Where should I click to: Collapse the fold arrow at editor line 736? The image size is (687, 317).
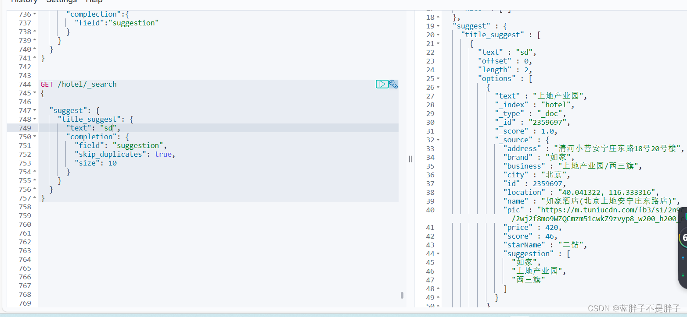(35, 14)
